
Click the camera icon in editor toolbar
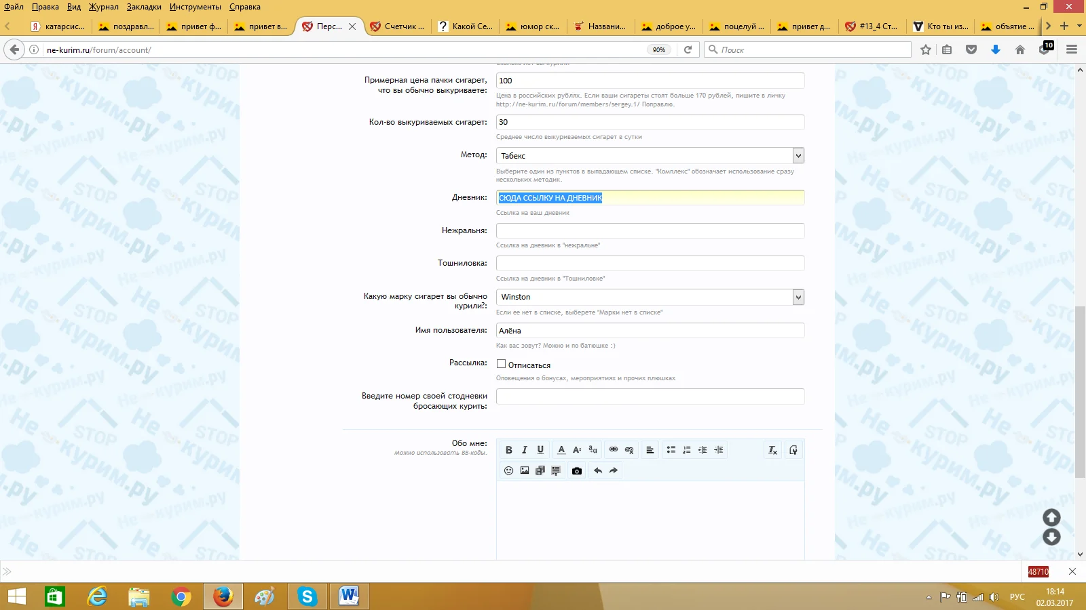pos(577,470)
